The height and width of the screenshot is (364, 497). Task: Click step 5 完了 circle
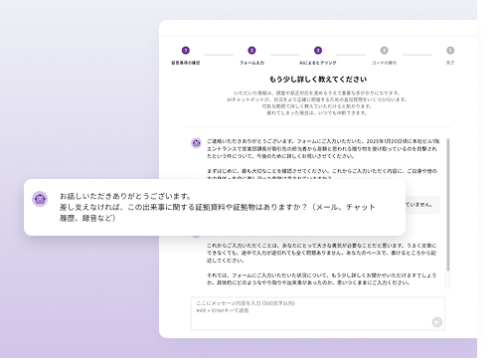click(450, 51)
